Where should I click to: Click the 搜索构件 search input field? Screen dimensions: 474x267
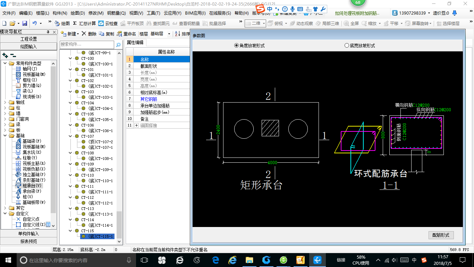(x=87, y=44)
